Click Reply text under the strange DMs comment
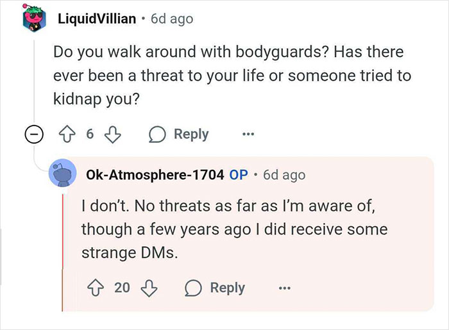The height and width of the screenshot is (330, 449). click(228, 288)
